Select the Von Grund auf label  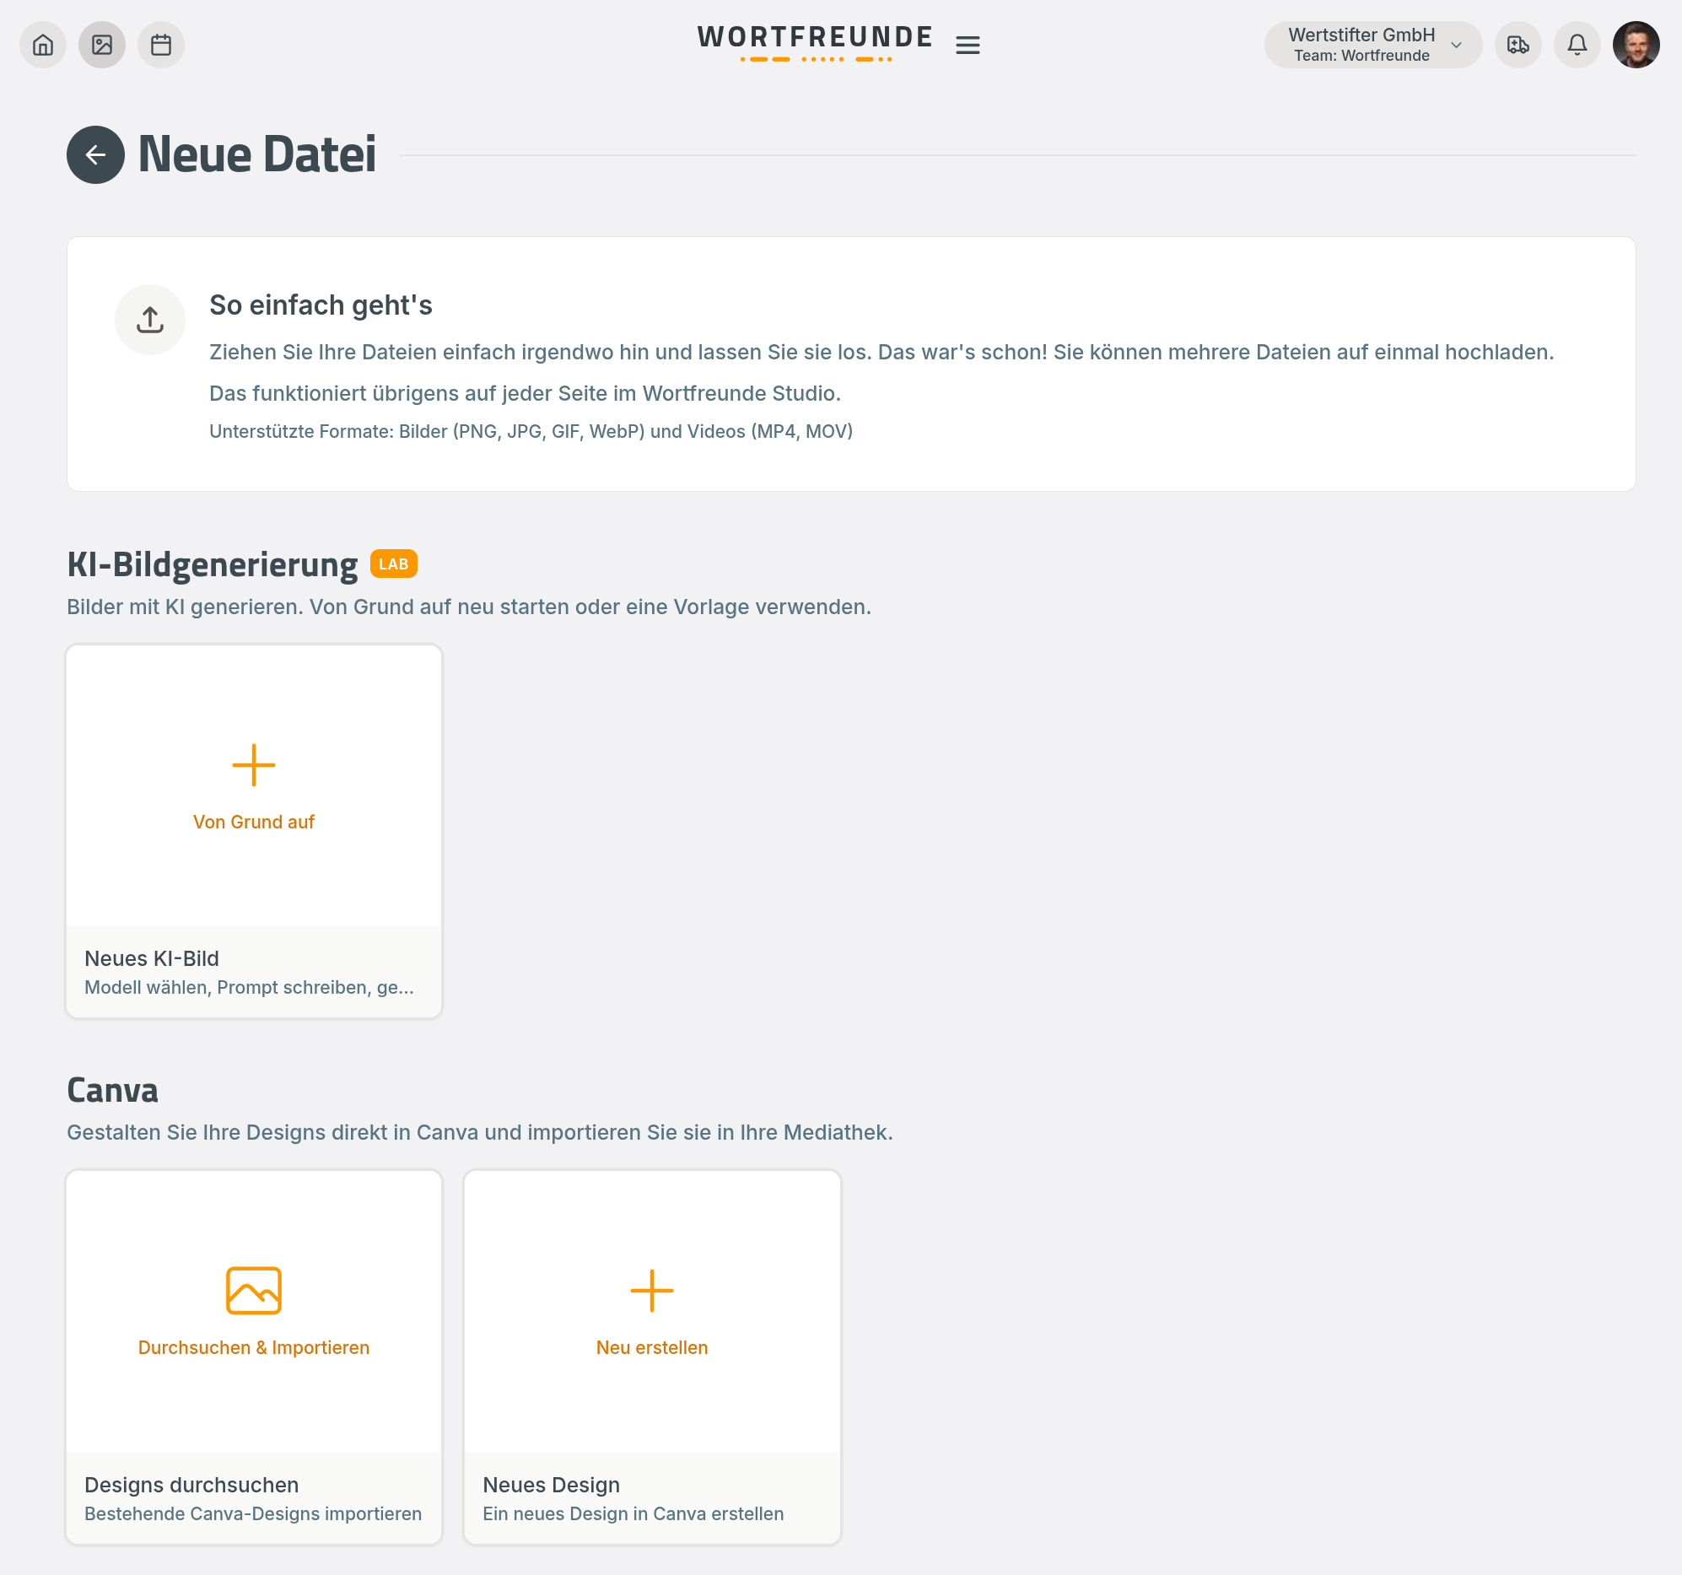tap(254, 823)
